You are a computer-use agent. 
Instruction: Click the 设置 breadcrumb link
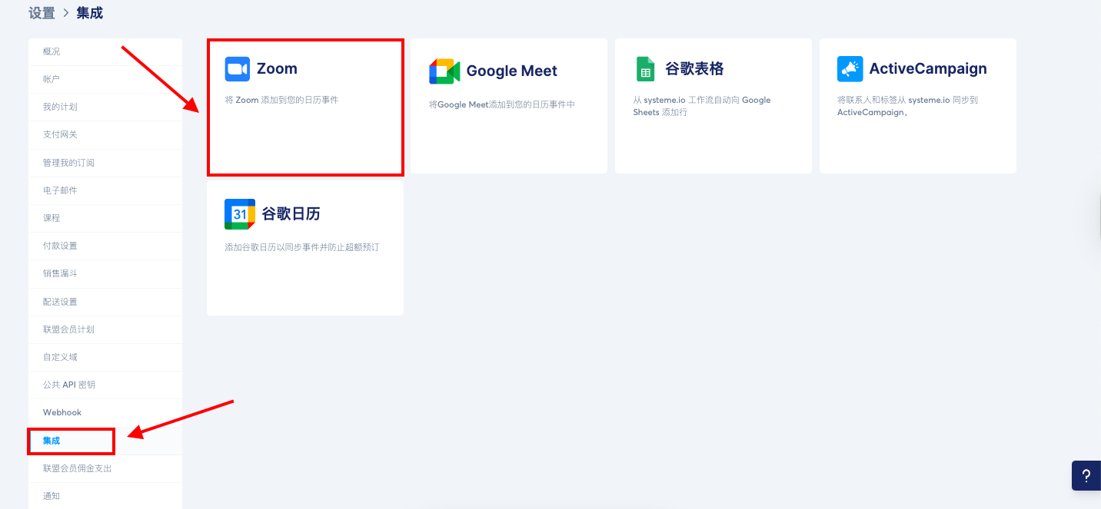[x=42, y=13]
